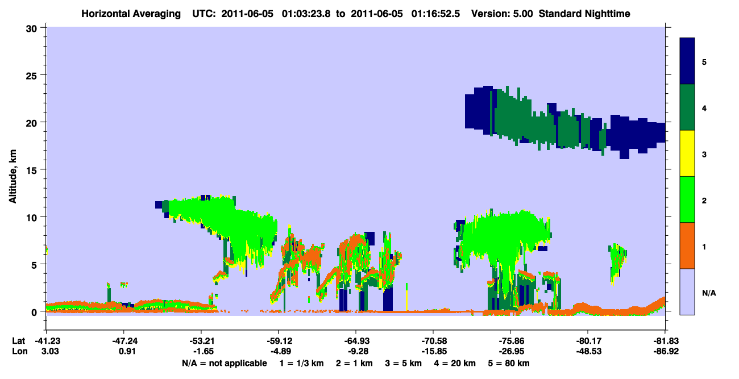Click the dark green level 4 colorbar swatch
739x379 pixels.
[687, 107]
